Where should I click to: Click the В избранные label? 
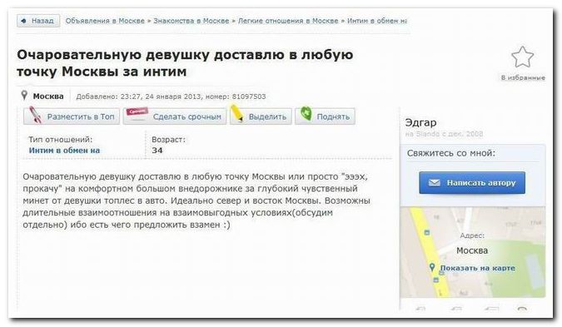tap(523, 77)
